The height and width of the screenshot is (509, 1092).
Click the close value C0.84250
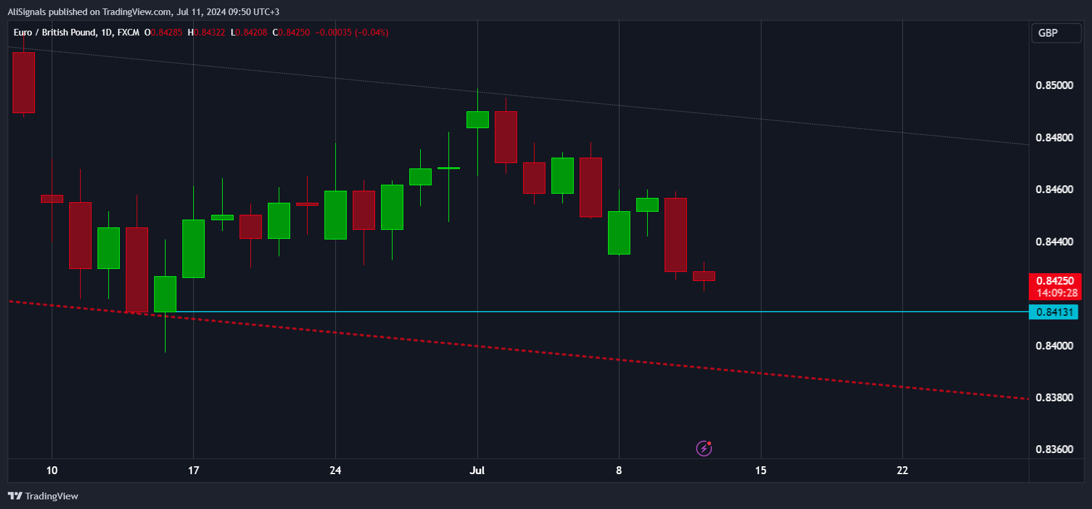291,32
